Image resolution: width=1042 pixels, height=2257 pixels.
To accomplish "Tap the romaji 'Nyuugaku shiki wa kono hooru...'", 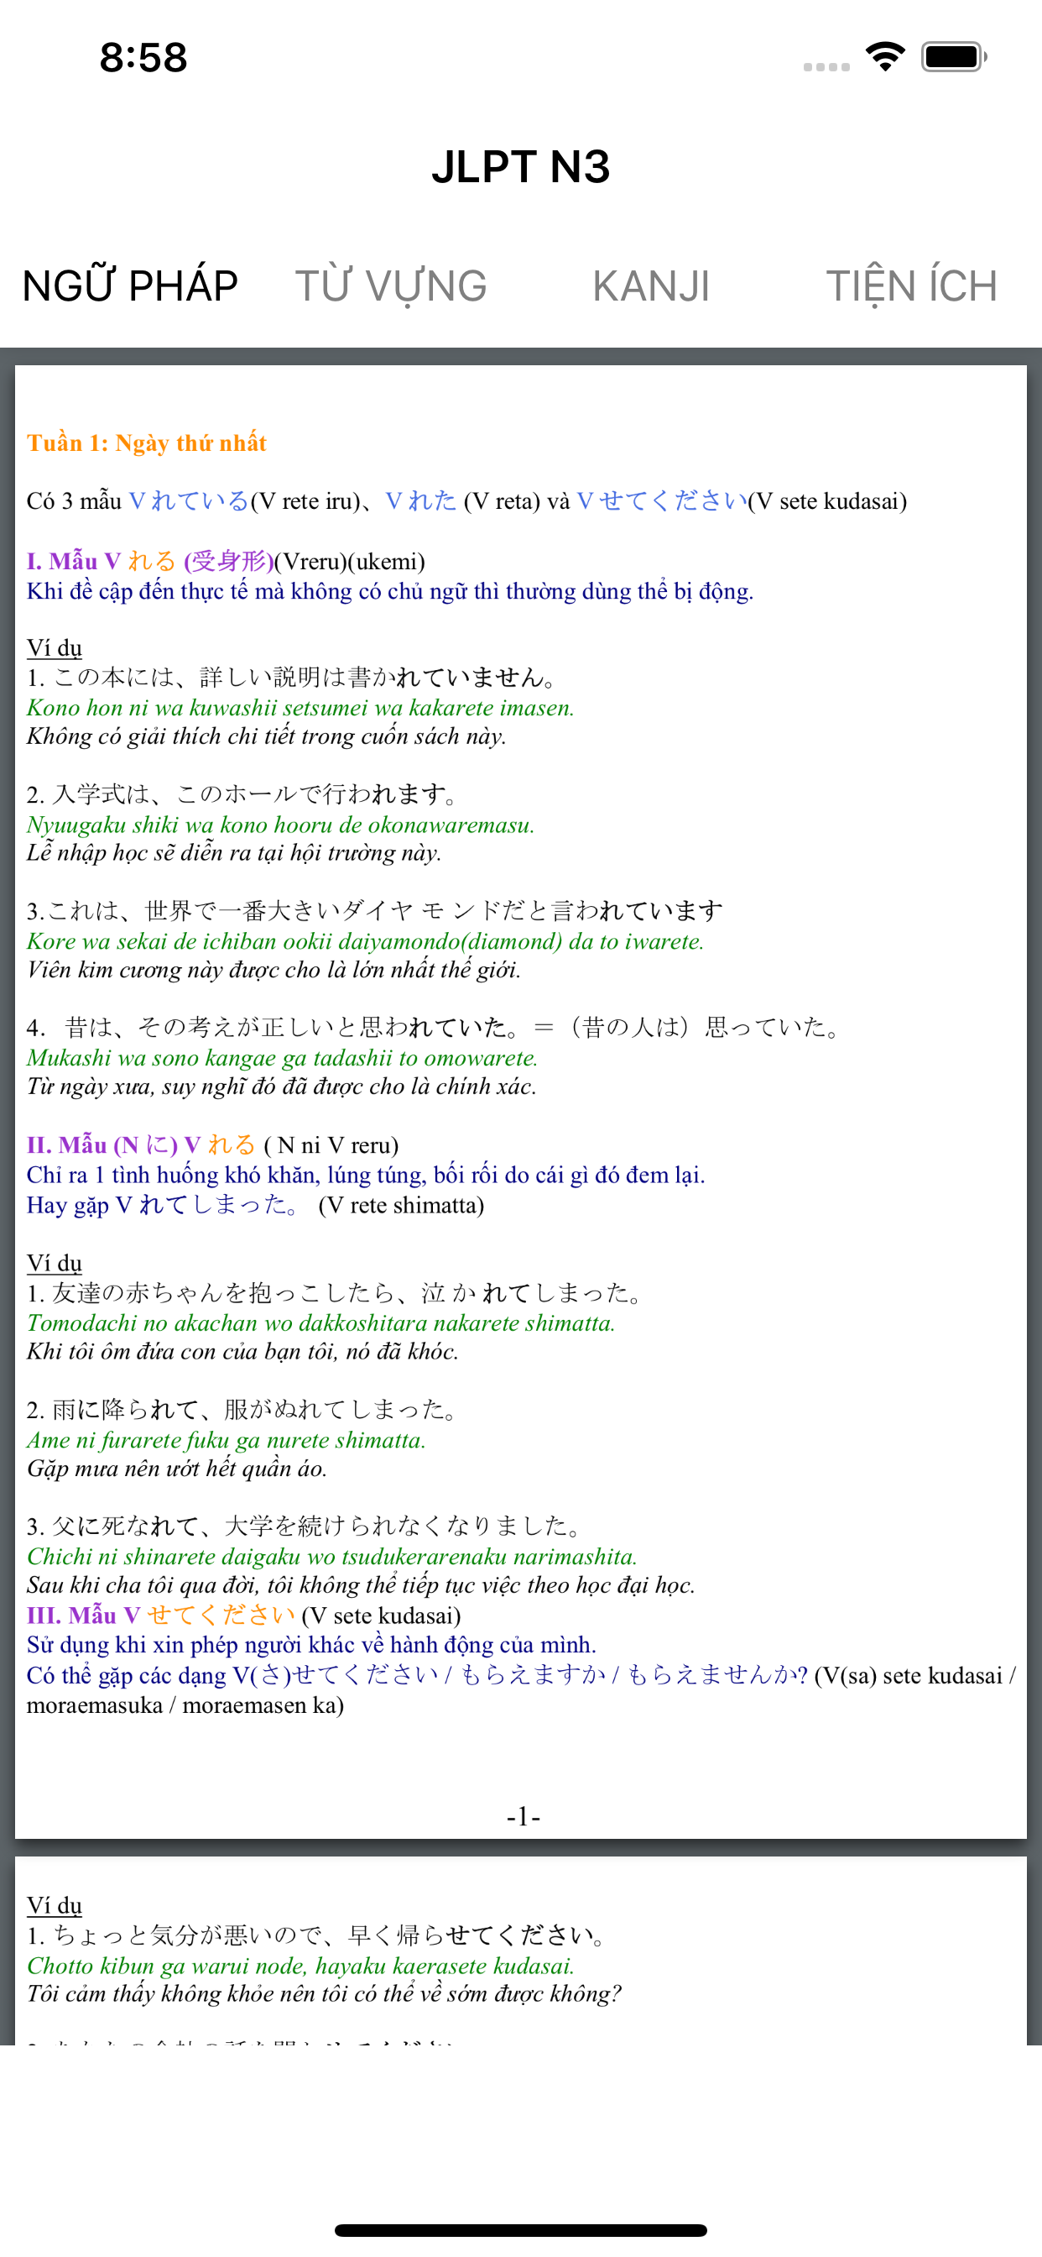I will tap(280, 825).
